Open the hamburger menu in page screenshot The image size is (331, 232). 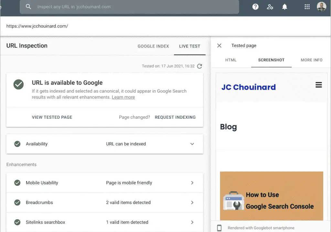click(319, 85)
